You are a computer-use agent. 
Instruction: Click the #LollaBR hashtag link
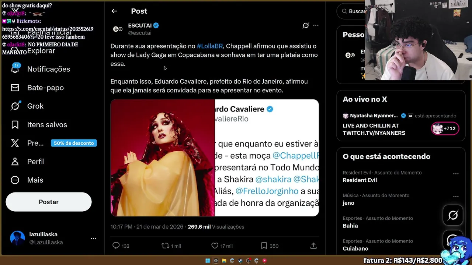click(x=210, y=46)
